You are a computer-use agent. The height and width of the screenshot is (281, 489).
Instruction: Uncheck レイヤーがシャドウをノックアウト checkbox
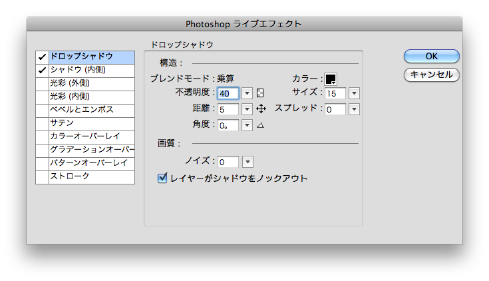(x=162, y=178)
